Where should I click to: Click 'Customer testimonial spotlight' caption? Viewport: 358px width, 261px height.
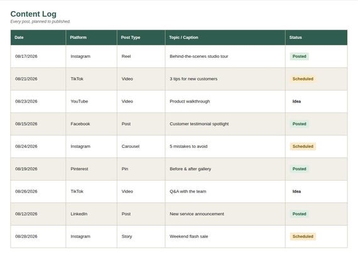tap(199, 124)
